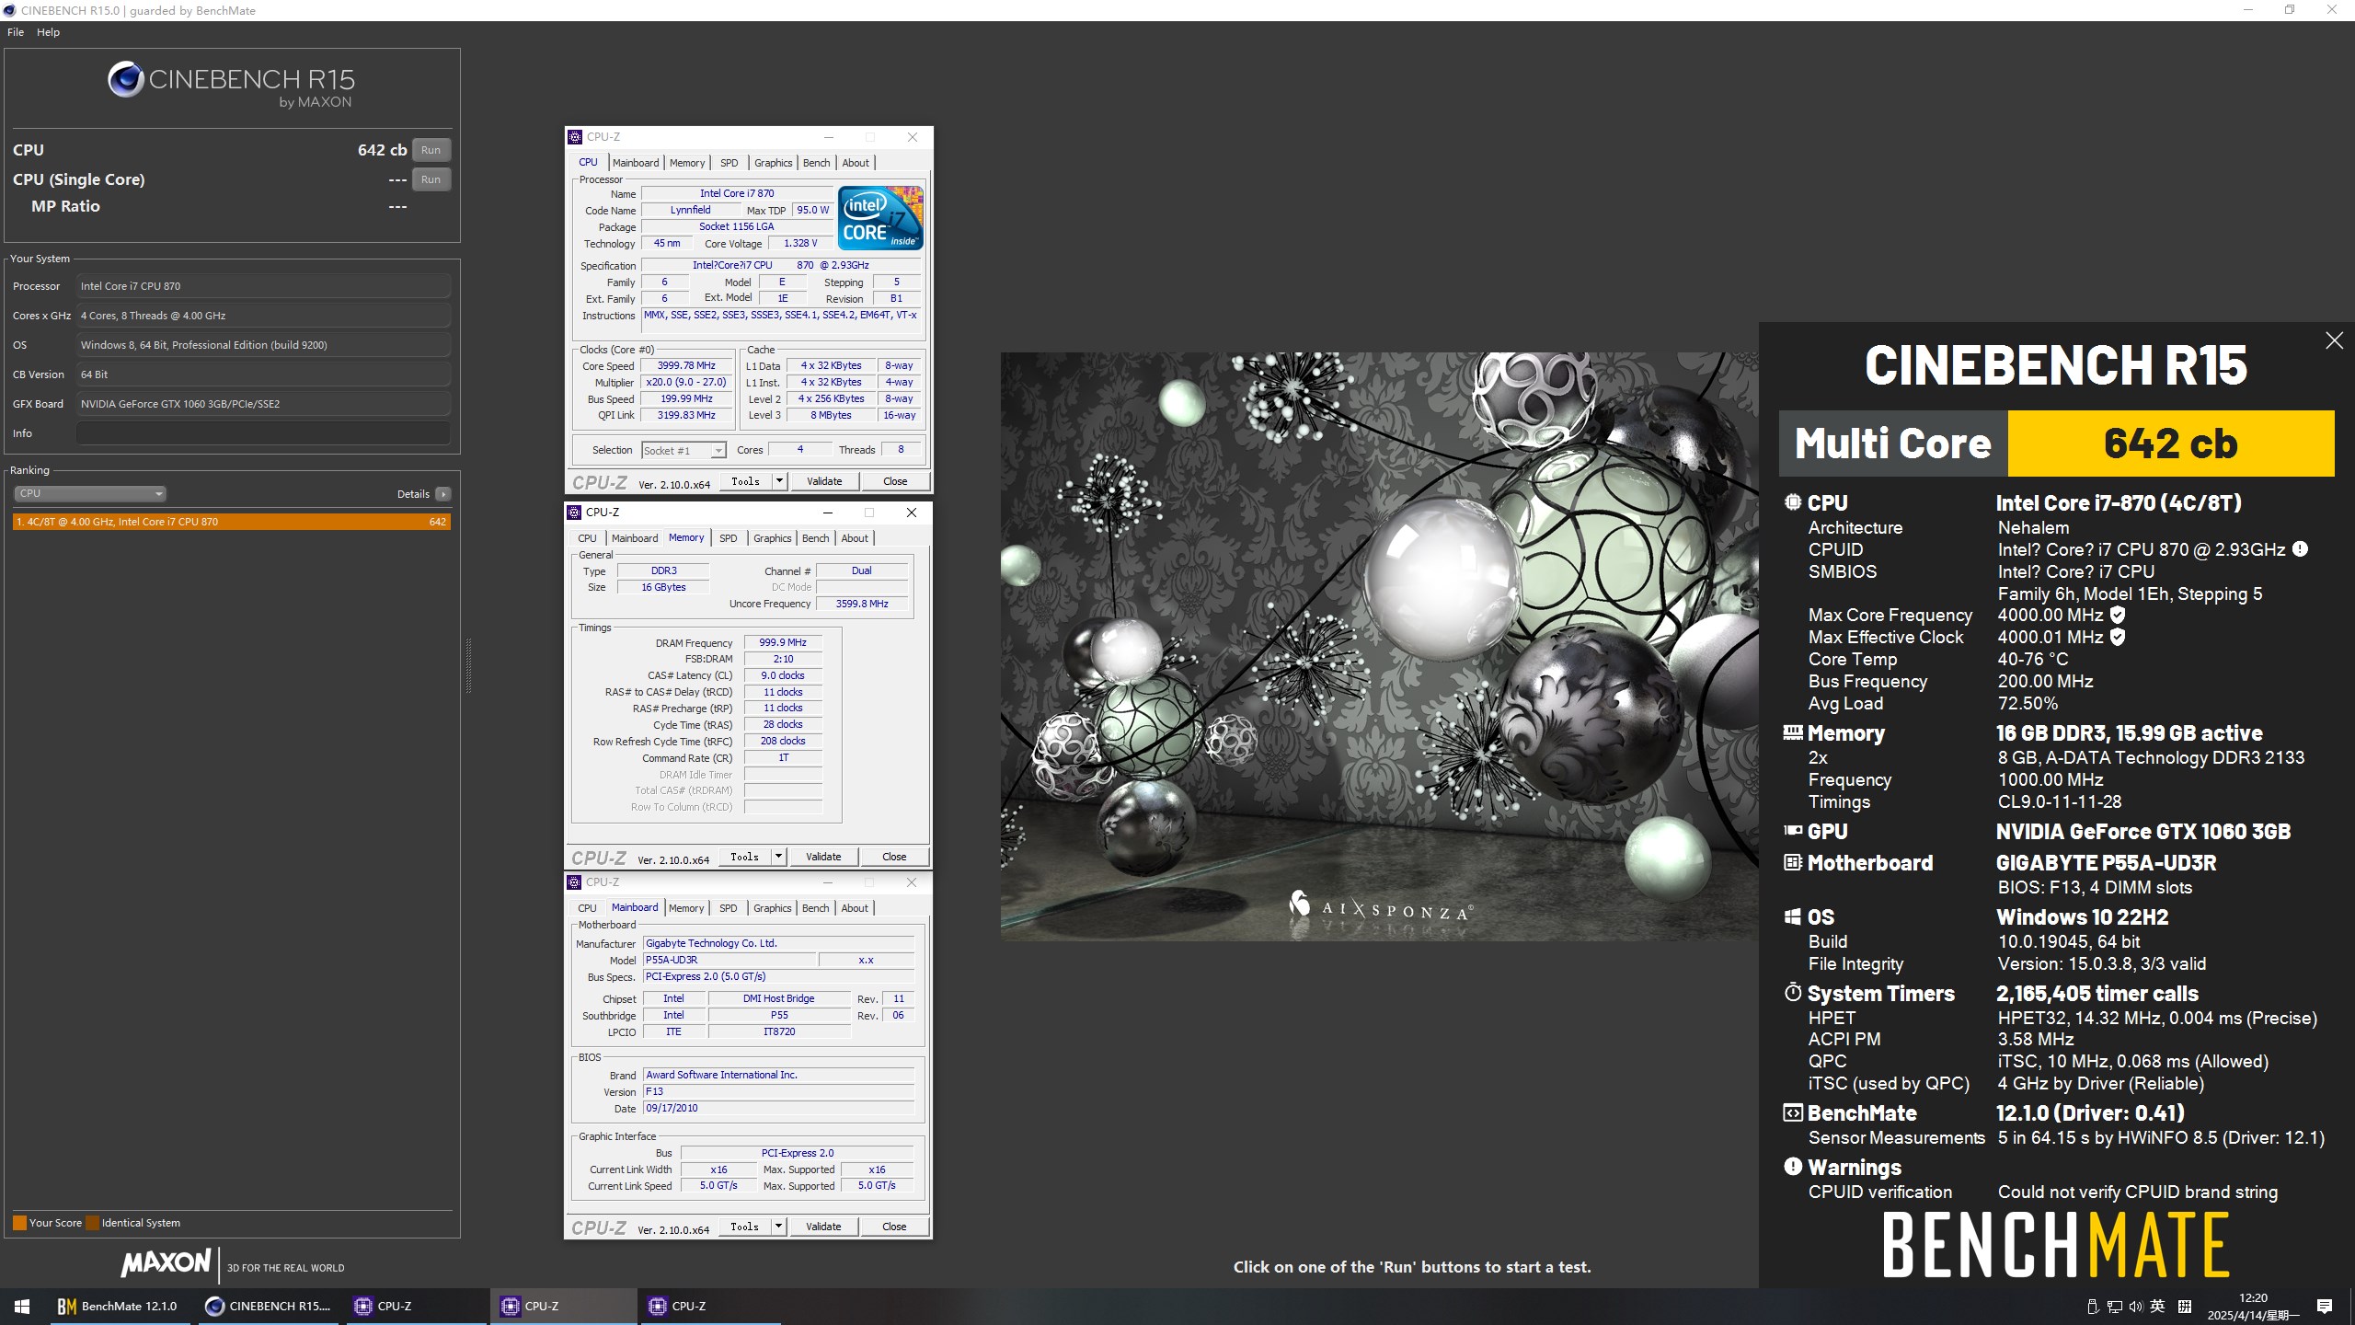Image resolution: width=2355 pixels, height=1325 pixels.
Task: Expand the Tools arrow in the Memory CPU-Z window
Action: (778, 856)
